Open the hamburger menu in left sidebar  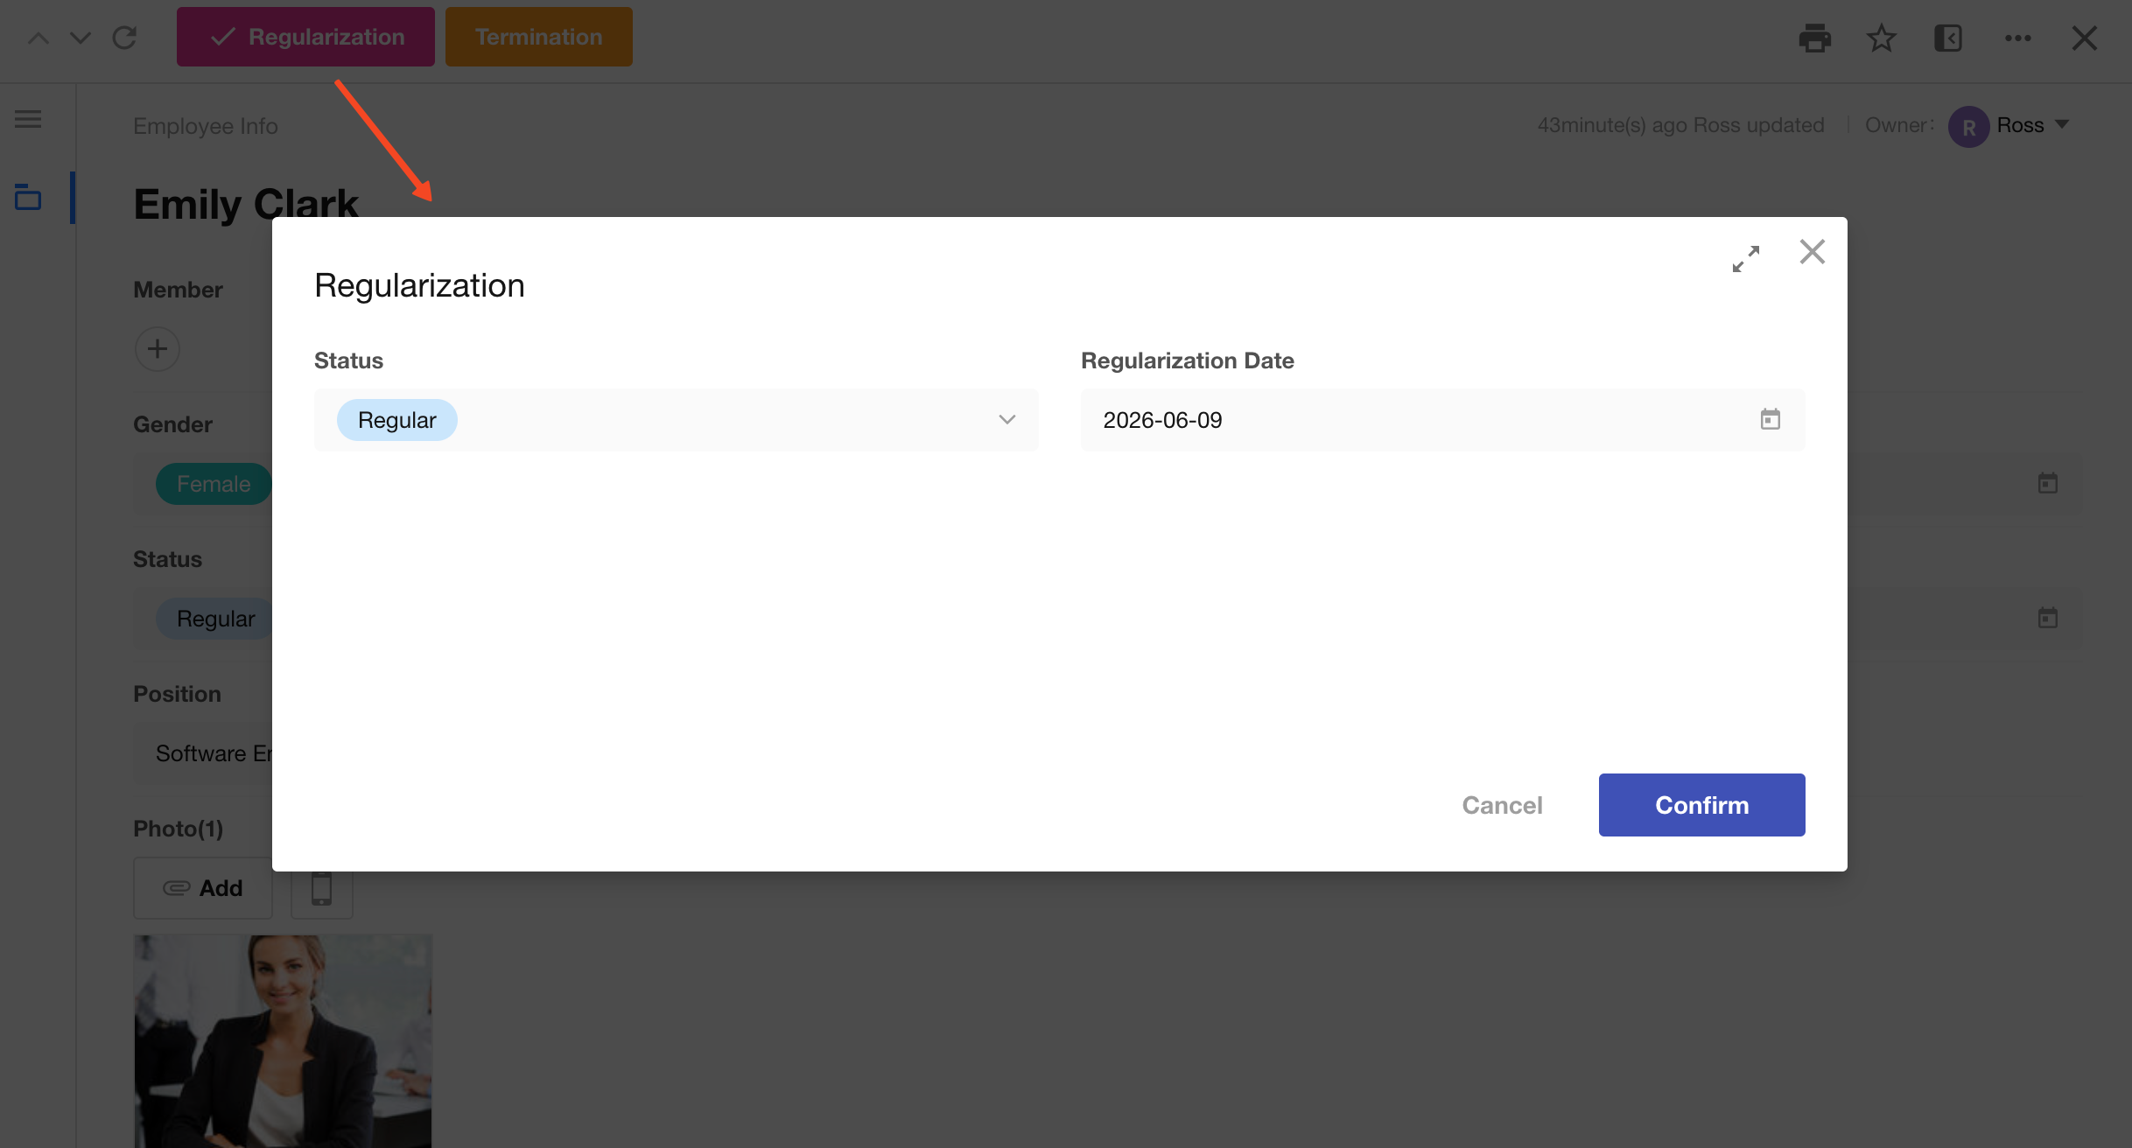pyautogui.click(x=28, y=118)
